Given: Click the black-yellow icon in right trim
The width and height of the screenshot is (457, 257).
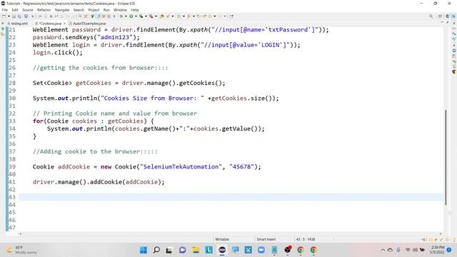Looking at the screenshot, I should (454, 71).
